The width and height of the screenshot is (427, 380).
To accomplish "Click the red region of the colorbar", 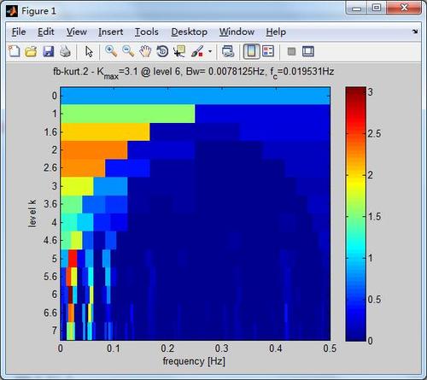I will coord(356,114).
